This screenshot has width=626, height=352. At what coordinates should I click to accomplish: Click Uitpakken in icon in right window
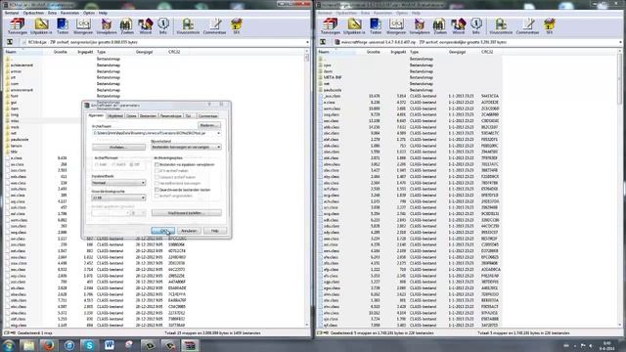[x=354, y=26]
